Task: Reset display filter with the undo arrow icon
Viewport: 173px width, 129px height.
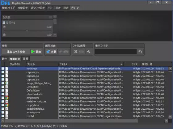Action: point(140,52)
